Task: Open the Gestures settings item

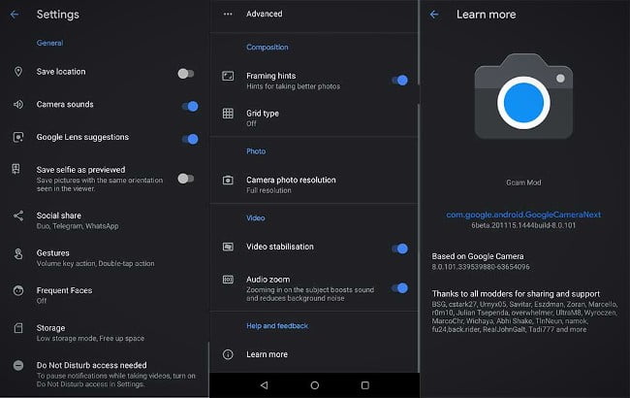Action: tap(105, 258)
